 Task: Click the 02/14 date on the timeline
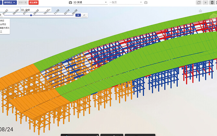click(x=67, y=12)
